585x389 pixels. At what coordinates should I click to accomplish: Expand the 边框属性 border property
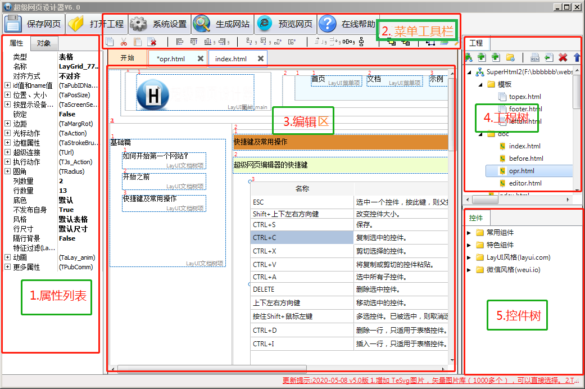(7, 143)
